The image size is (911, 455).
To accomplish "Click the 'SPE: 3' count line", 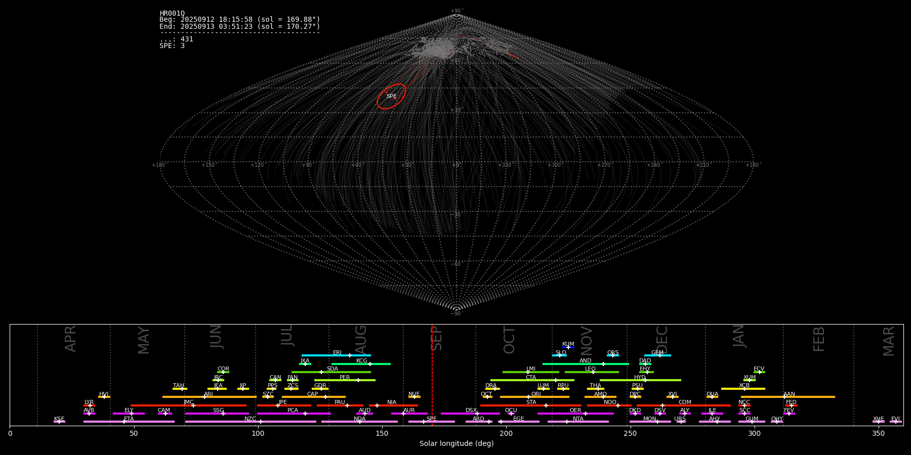I will 172,45.
